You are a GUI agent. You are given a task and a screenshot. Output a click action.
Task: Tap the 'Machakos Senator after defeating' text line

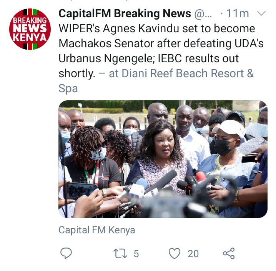point(161,43)
